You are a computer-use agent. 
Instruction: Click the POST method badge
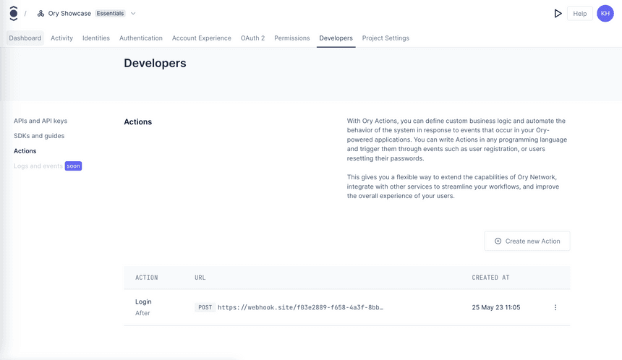point(205,307)
